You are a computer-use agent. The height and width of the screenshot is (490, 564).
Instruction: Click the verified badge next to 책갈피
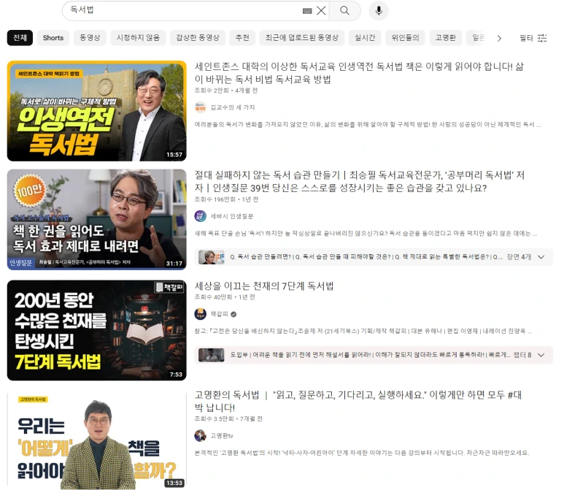(233, 314)
